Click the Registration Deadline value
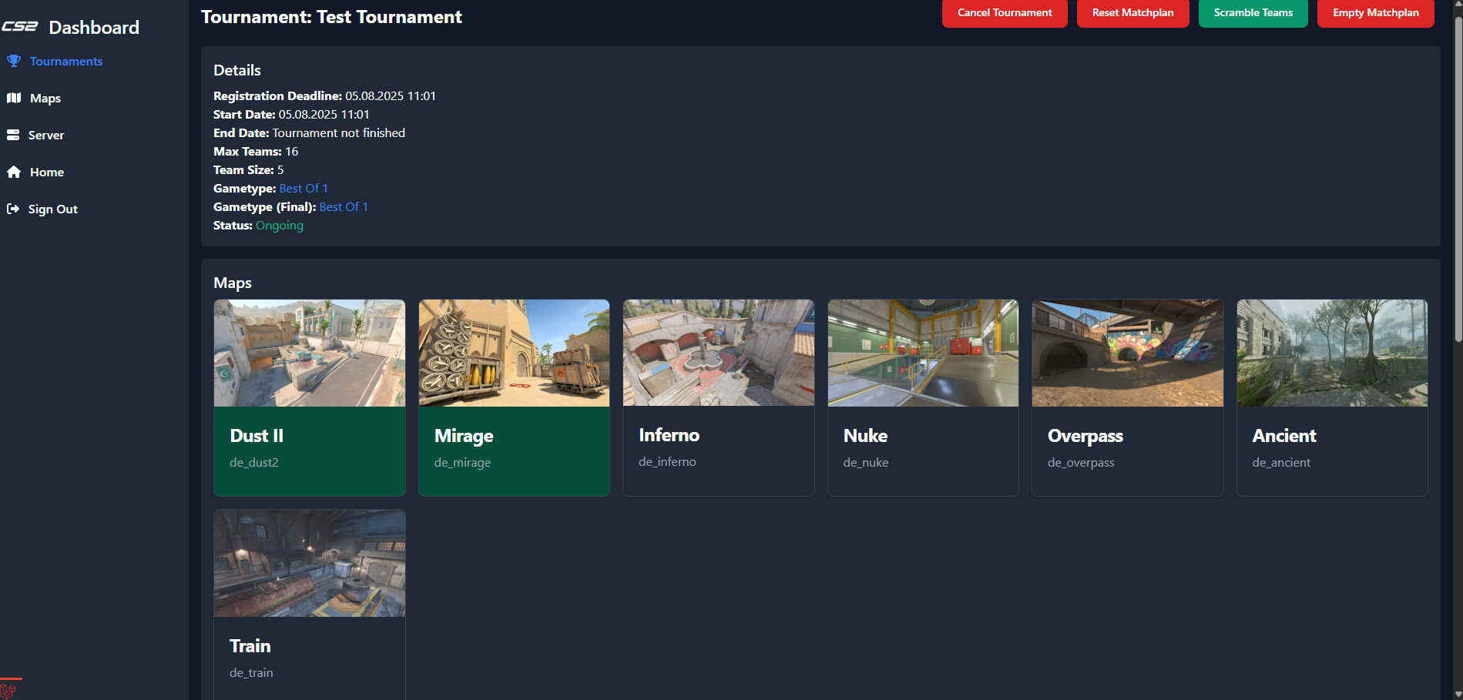The image size is (1463, 700). [x=391, y=95]
